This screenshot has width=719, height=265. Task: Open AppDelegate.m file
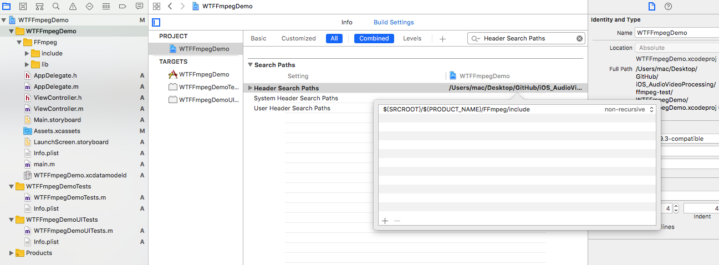[x=56, y=86]
